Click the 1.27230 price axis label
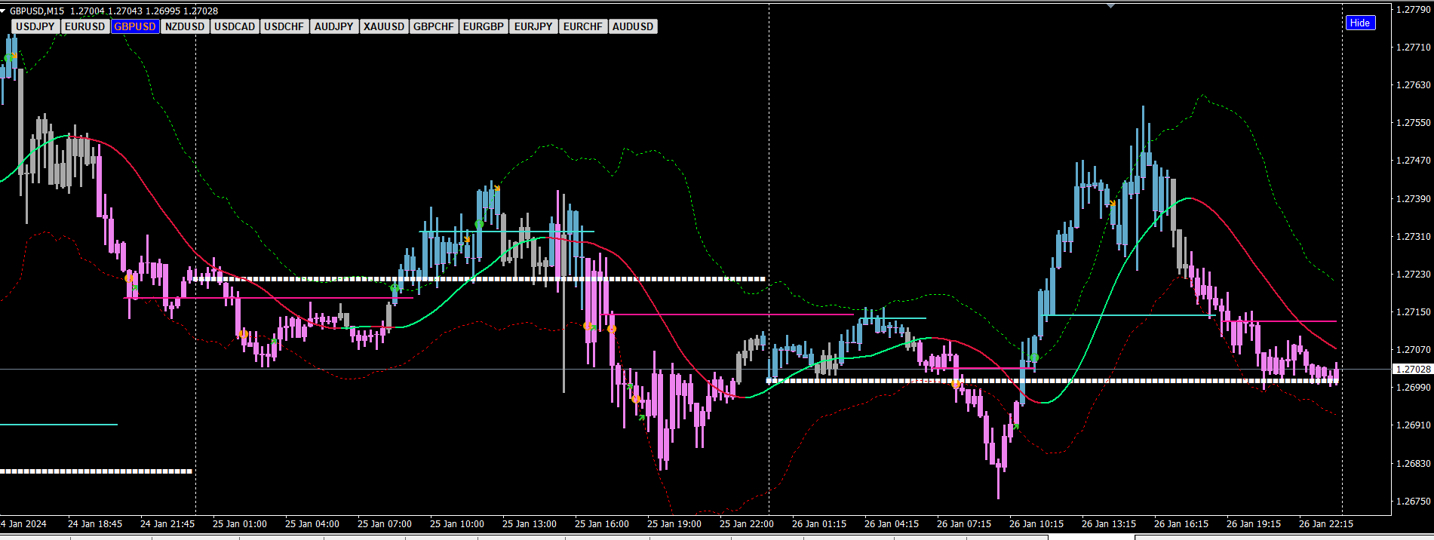Image resolution: width=1434 pixels, height=540 pixels. pyautogui.click(x=1413, y=274)
